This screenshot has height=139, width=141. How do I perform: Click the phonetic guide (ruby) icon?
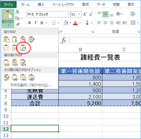(x=87, y=23)
